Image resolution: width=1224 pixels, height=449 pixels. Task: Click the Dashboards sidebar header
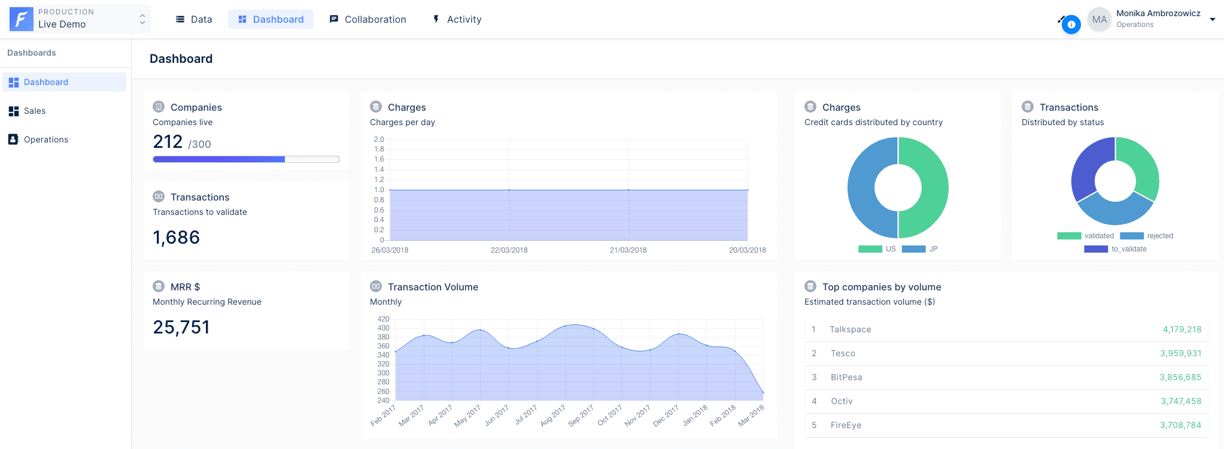coord(31,53)
